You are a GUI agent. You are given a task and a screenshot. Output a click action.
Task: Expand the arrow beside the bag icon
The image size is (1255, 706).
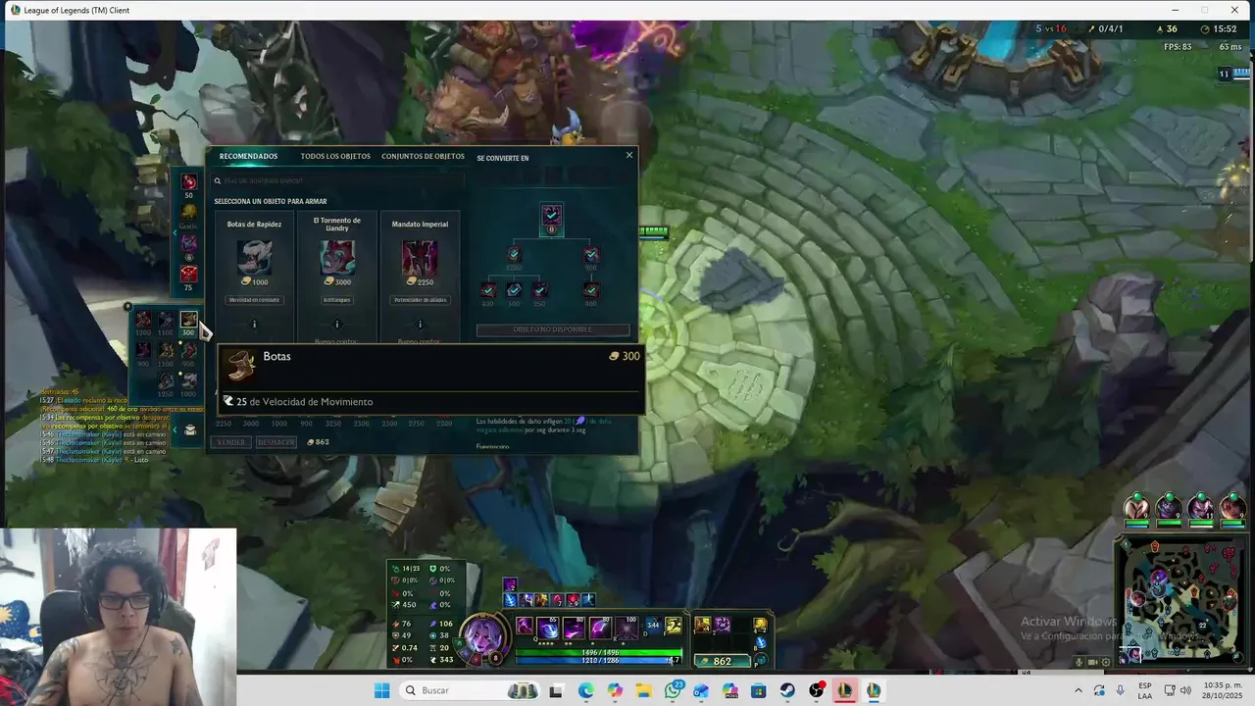click(x=175, y=429)
